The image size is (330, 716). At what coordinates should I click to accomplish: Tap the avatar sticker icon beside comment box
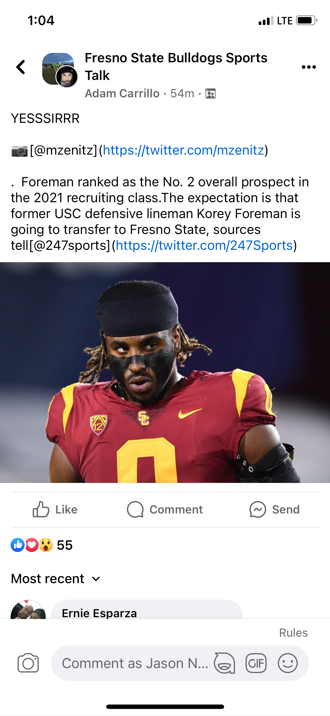224,663
